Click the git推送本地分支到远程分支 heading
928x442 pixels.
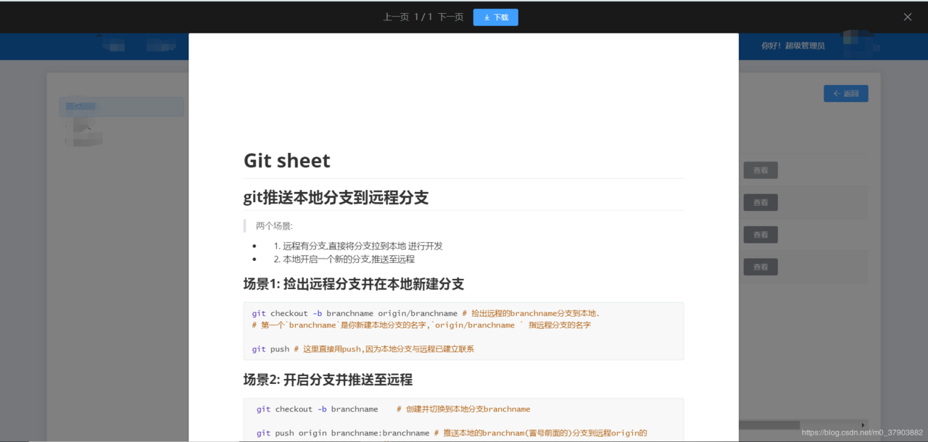coord(336,197)
